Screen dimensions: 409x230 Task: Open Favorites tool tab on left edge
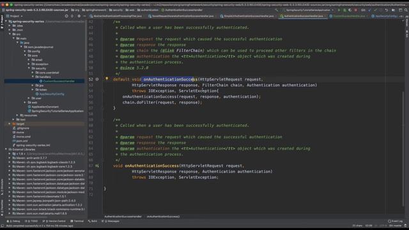coord(2,208)
